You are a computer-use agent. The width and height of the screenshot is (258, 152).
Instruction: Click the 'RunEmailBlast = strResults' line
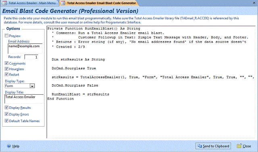pos(81,94)
